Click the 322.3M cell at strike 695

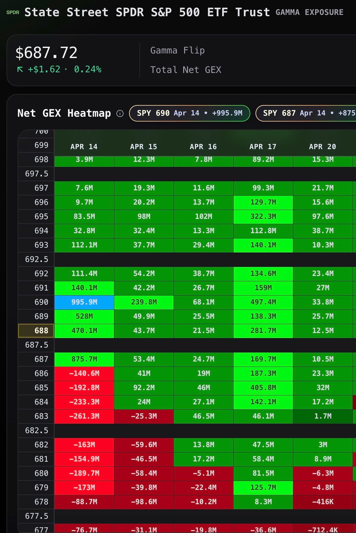point(263,217)
